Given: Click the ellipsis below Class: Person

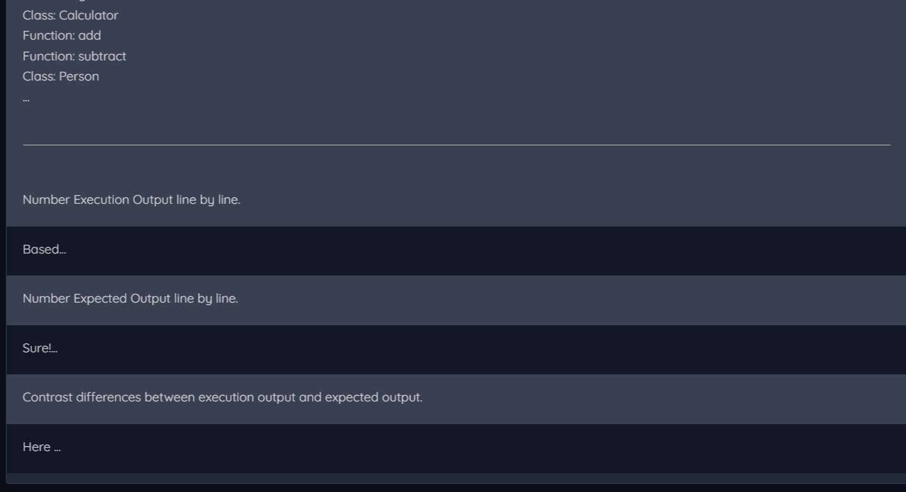Looking at the screenshot, I should [x=26, y=99].
